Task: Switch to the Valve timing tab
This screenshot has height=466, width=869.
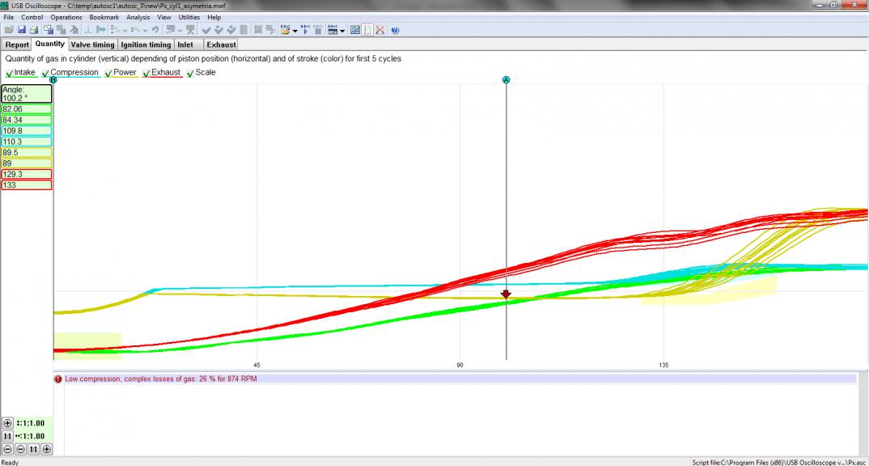Action: 92,44
